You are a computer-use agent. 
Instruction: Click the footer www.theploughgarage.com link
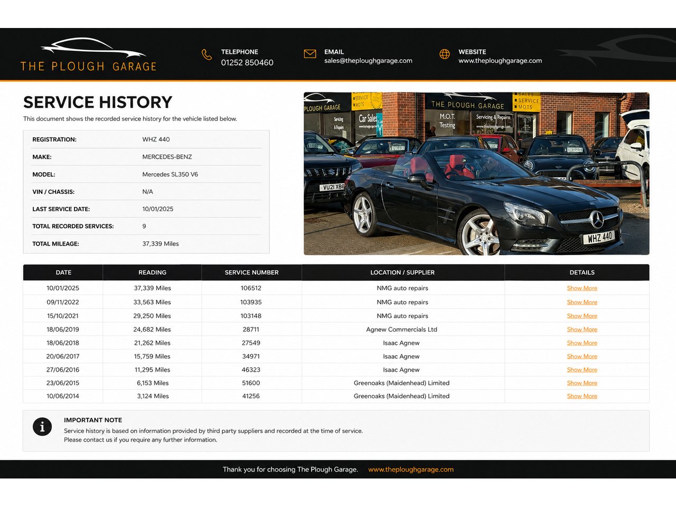411,470
